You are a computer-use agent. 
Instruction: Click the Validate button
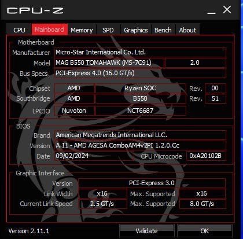point(147,231)
